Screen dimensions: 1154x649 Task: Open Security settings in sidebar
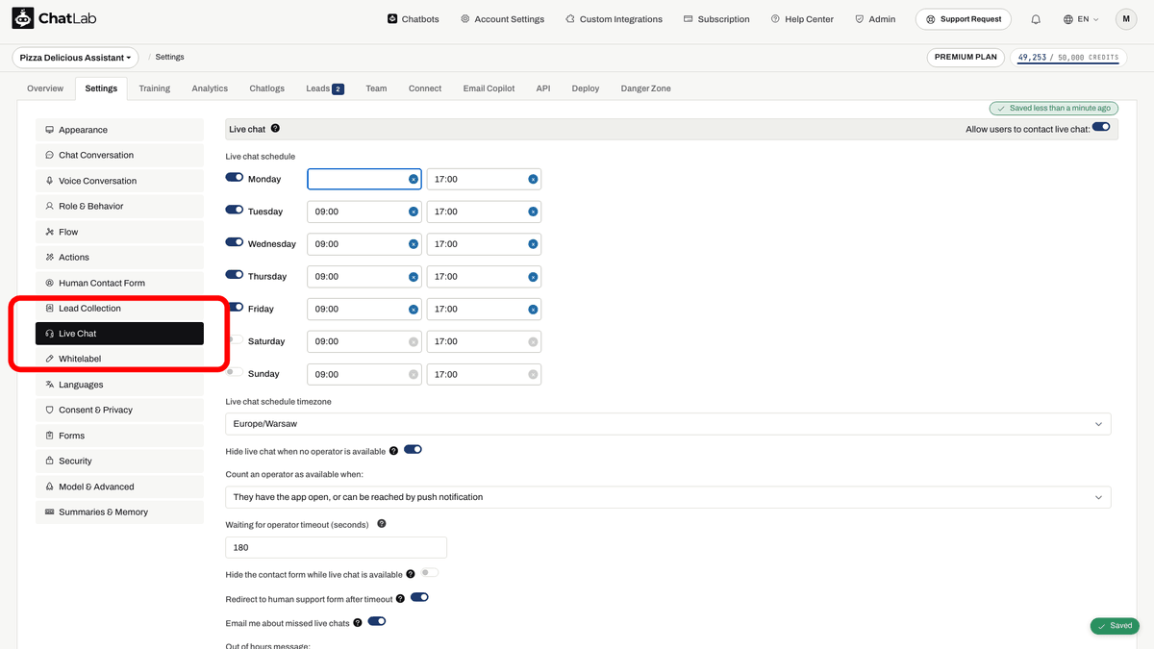(119, 462)
